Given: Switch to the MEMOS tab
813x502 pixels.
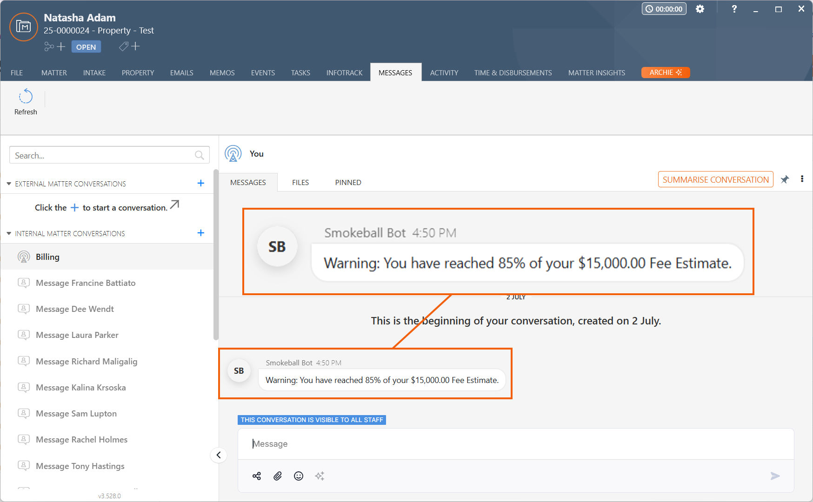Looking at the screenshot, I should click(222, 73).
